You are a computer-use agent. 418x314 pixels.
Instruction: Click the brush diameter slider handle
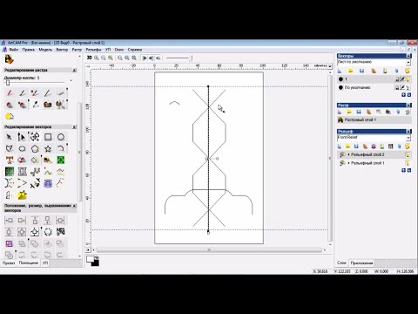[x=8, y=83]
